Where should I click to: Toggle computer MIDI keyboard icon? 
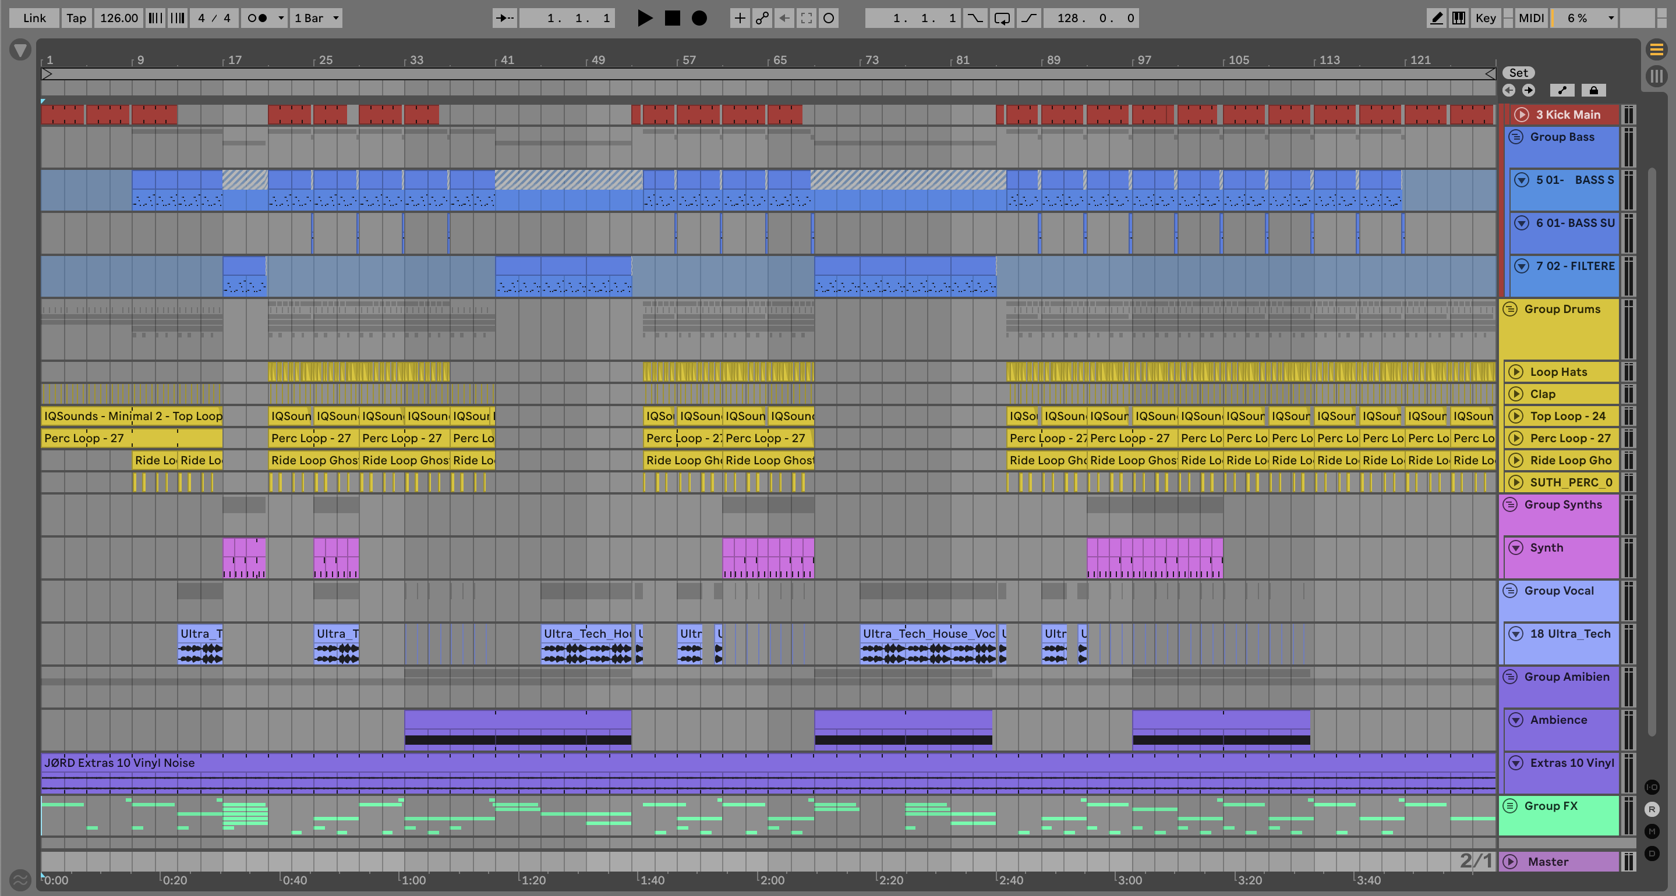tap(1459, 18)
